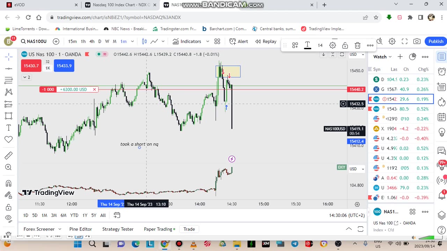Select the All date range
The height and width of the screenshot is (251, 447).
coord(103,215)
